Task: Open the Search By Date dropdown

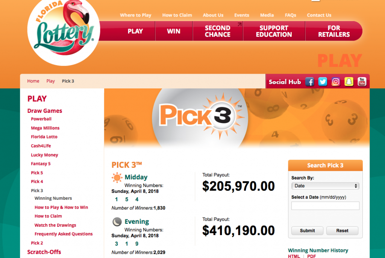Action: (325, 186)
